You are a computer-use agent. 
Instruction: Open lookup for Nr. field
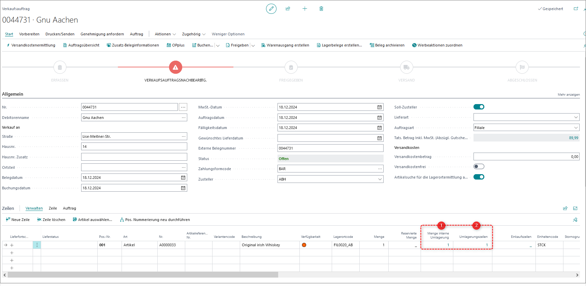point(183,107)
